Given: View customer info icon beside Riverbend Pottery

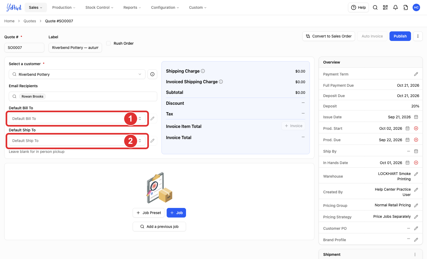Looking at the screenshot, I should [152, 74].
